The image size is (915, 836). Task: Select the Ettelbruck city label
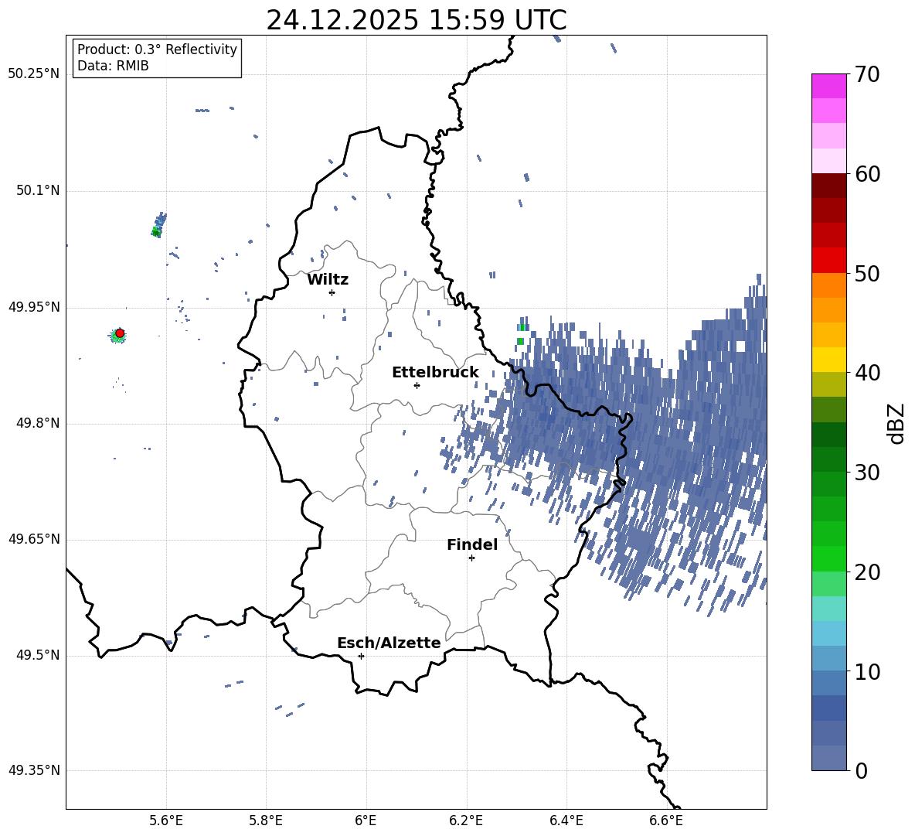(x=435, y=373)
